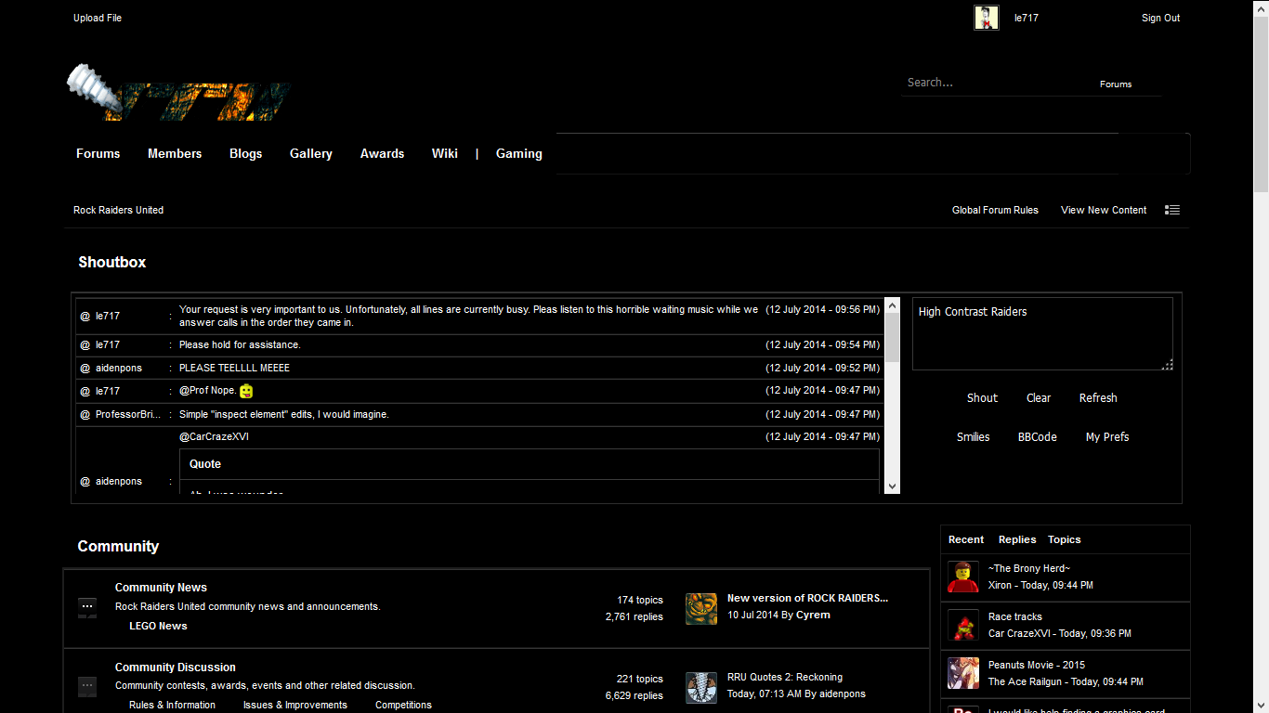The image size is (1269, 713).
Task: Open the Community News forum
Action: [x=161, y=588]
